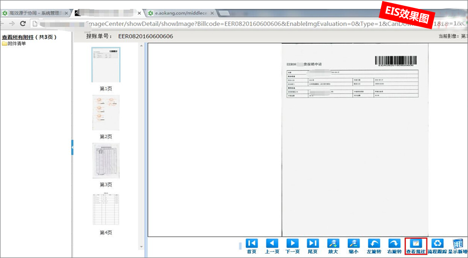This screenshot has width=468, height=258.
Task: Select the 附件清单 folder tree item
Action: tap(16, 44)
